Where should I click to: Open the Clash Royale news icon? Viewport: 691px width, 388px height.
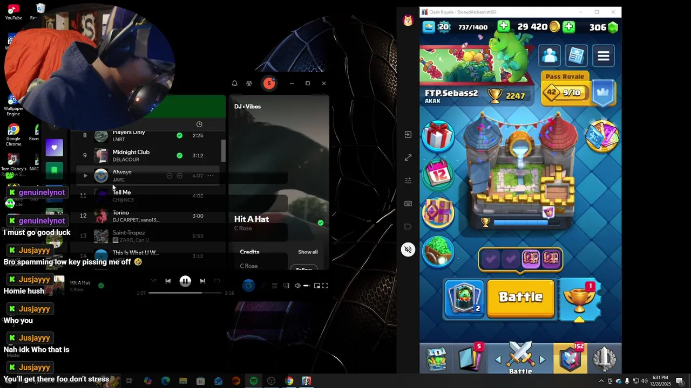tap(576, 56)
